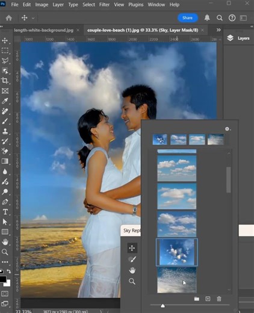Select the Eyedropper tool
The width and height of the screenshot is (254, 313).
click(5, 101)
